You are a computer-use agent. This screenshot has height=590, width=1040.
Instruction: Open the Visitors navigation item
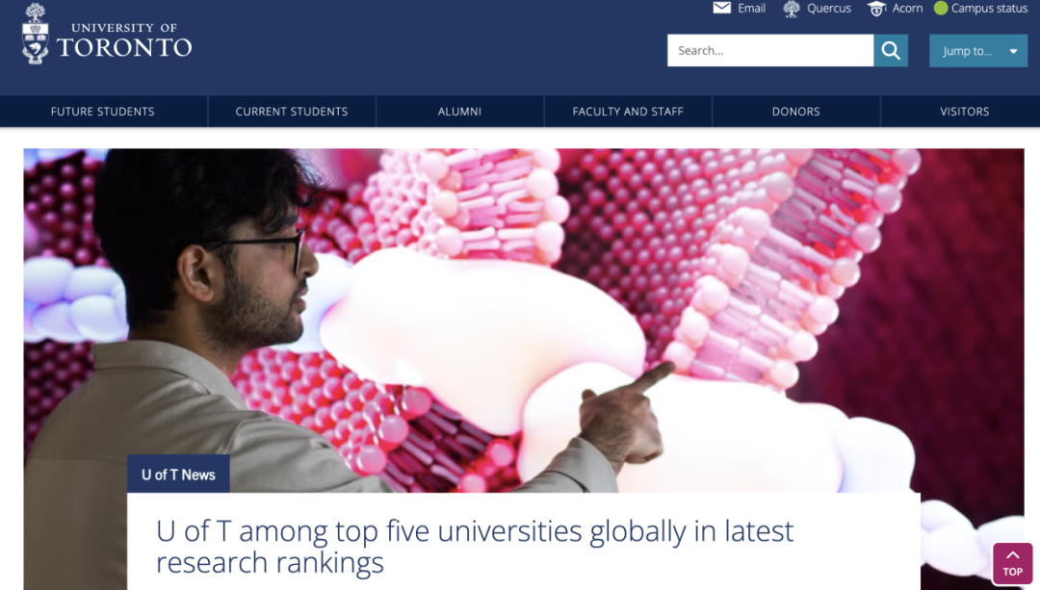964,112
